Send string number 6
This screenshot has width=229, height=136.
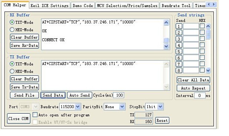(x=179, y=58)
